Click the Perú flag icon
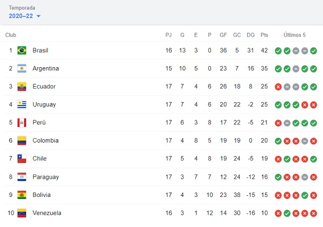323x227 pixels. pos(22,123)
